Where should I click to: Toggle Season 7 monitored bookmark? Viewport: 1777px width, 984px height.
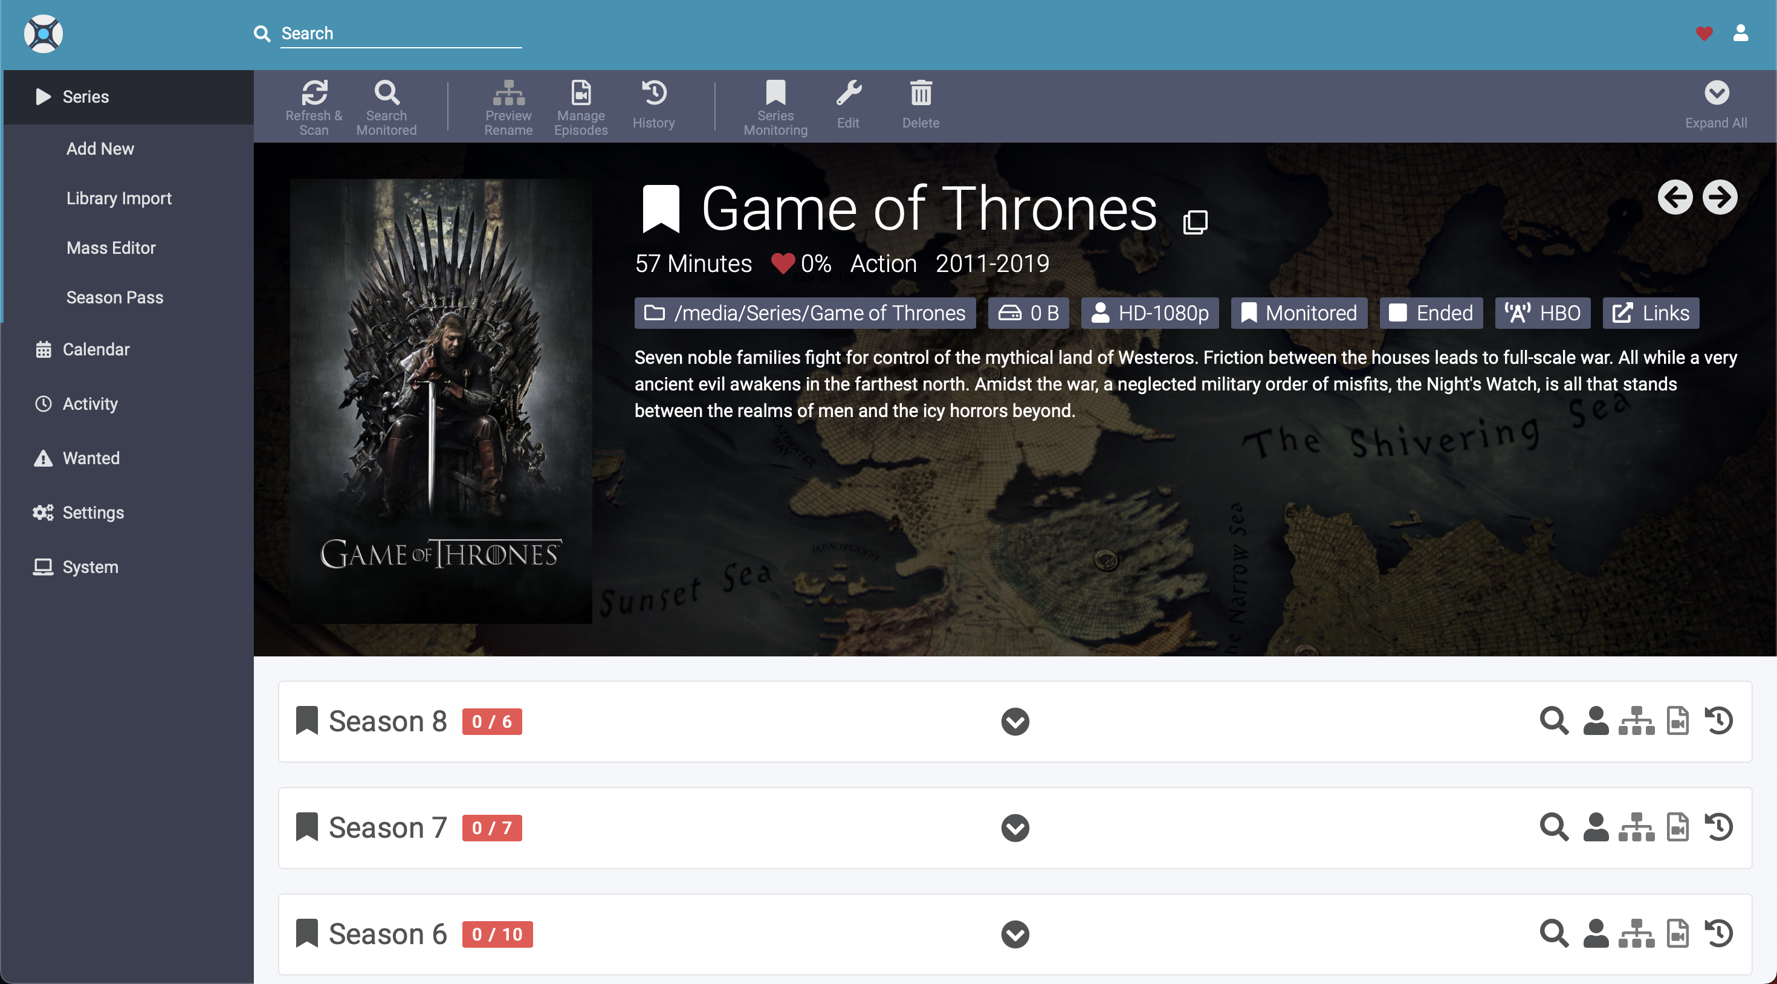306,827
